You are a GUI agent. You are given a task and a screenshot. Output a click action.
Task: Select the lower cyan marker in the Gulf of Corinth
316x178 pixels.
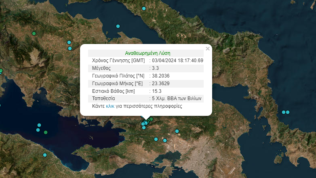point(38,130)
